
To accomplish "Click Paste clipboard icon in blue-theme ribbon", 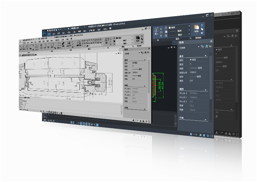I will point(196,27).
